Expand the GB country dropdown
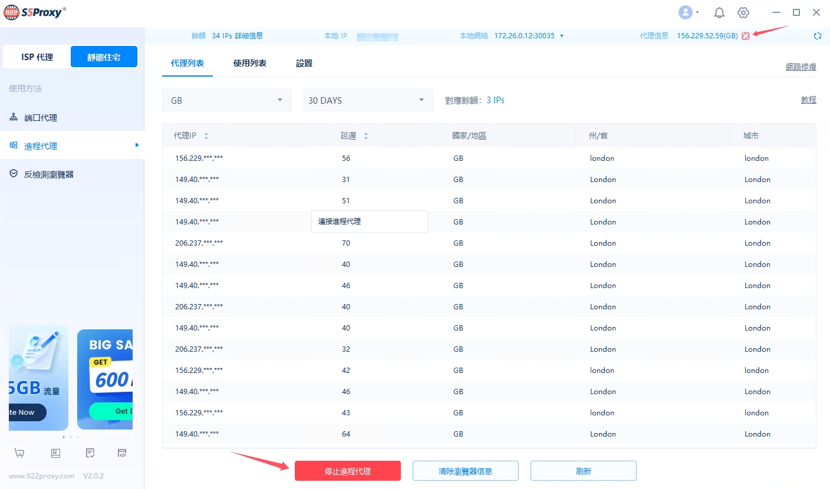 [x=226, y=100]
